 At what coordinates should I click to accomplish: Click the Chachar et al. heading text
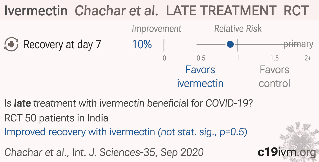click(116, 11)
